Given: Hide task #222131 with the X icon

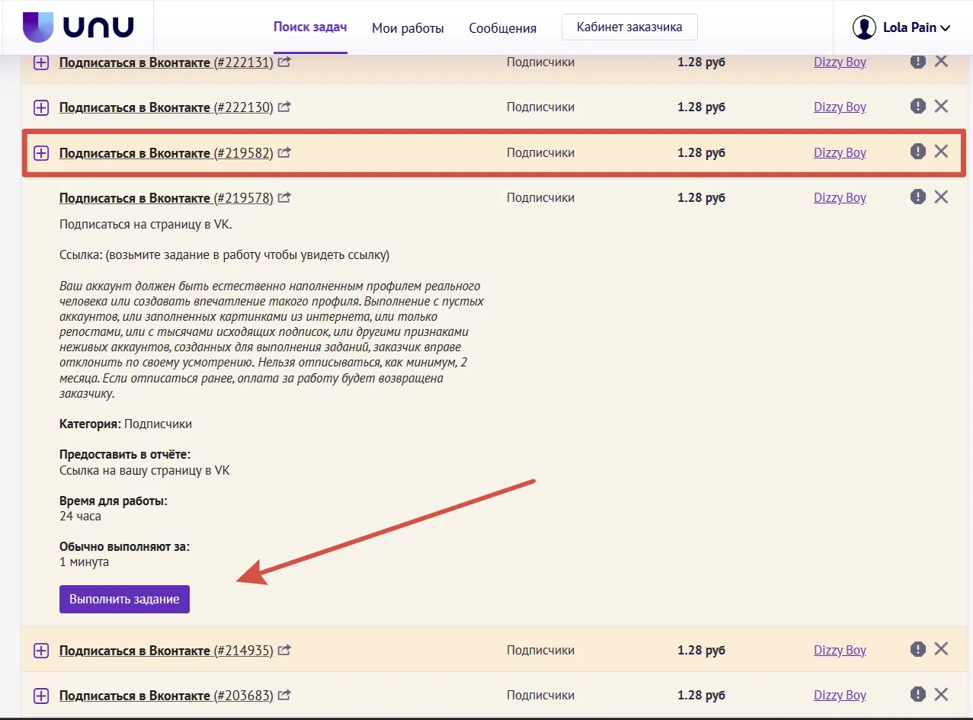Looking at the screenshot, I should [x=941, y=62].
